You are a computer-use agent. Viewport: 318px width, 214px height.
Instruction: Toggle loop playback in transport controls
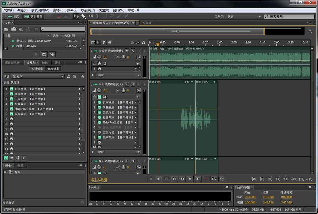point(214,179)
